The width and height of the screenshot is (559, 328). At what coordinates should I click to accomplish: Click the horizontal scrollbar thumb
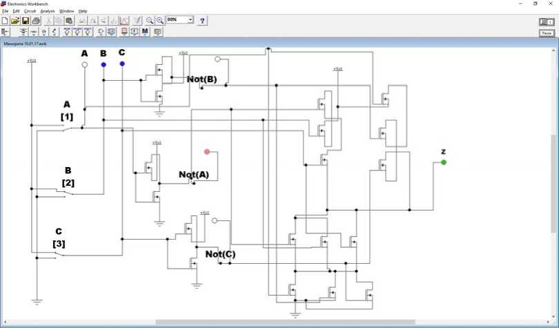pyautogui.click(x=285, y=322)
